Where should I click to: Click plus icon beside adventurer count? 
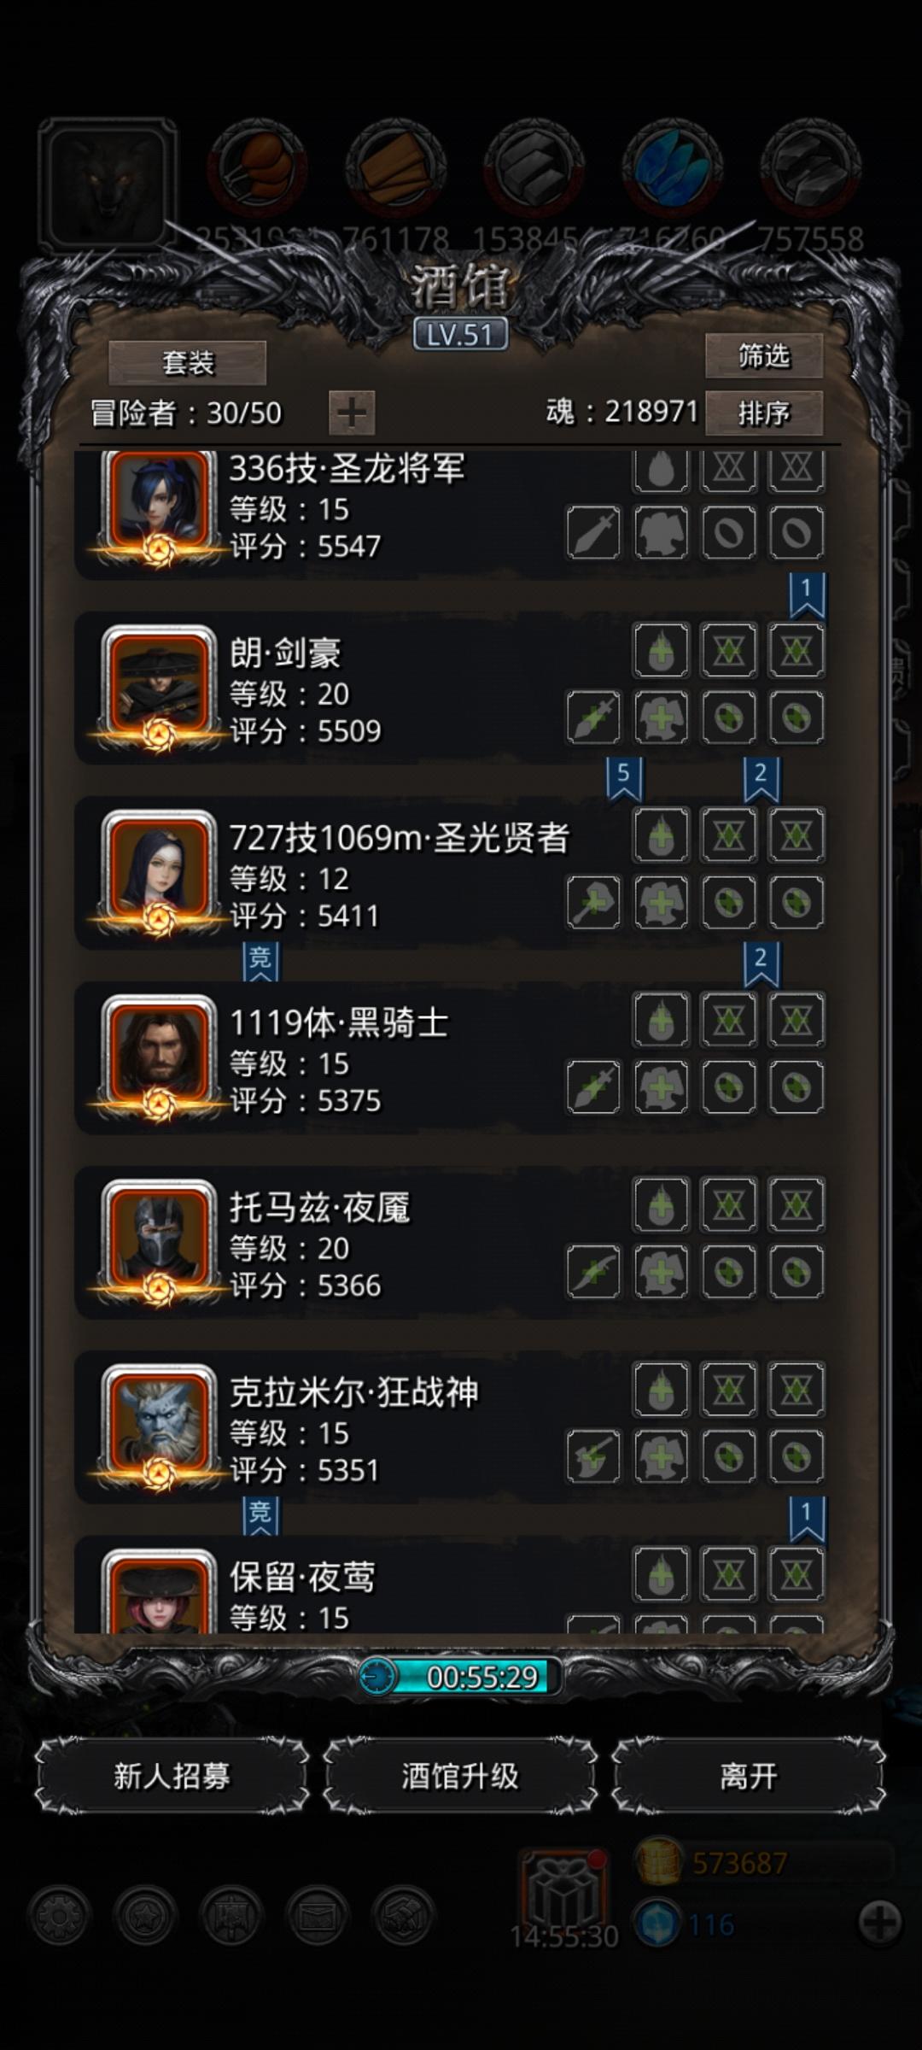(x=352, y=413)
